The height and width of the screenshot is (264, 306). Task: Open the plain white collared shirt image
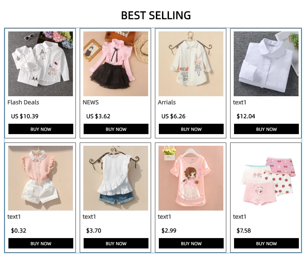pyautogui.click(x=266, y=64)
